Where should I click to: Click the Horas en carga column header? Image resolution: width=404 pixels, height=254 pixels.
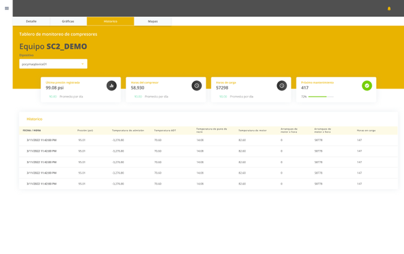coord(366,130)
